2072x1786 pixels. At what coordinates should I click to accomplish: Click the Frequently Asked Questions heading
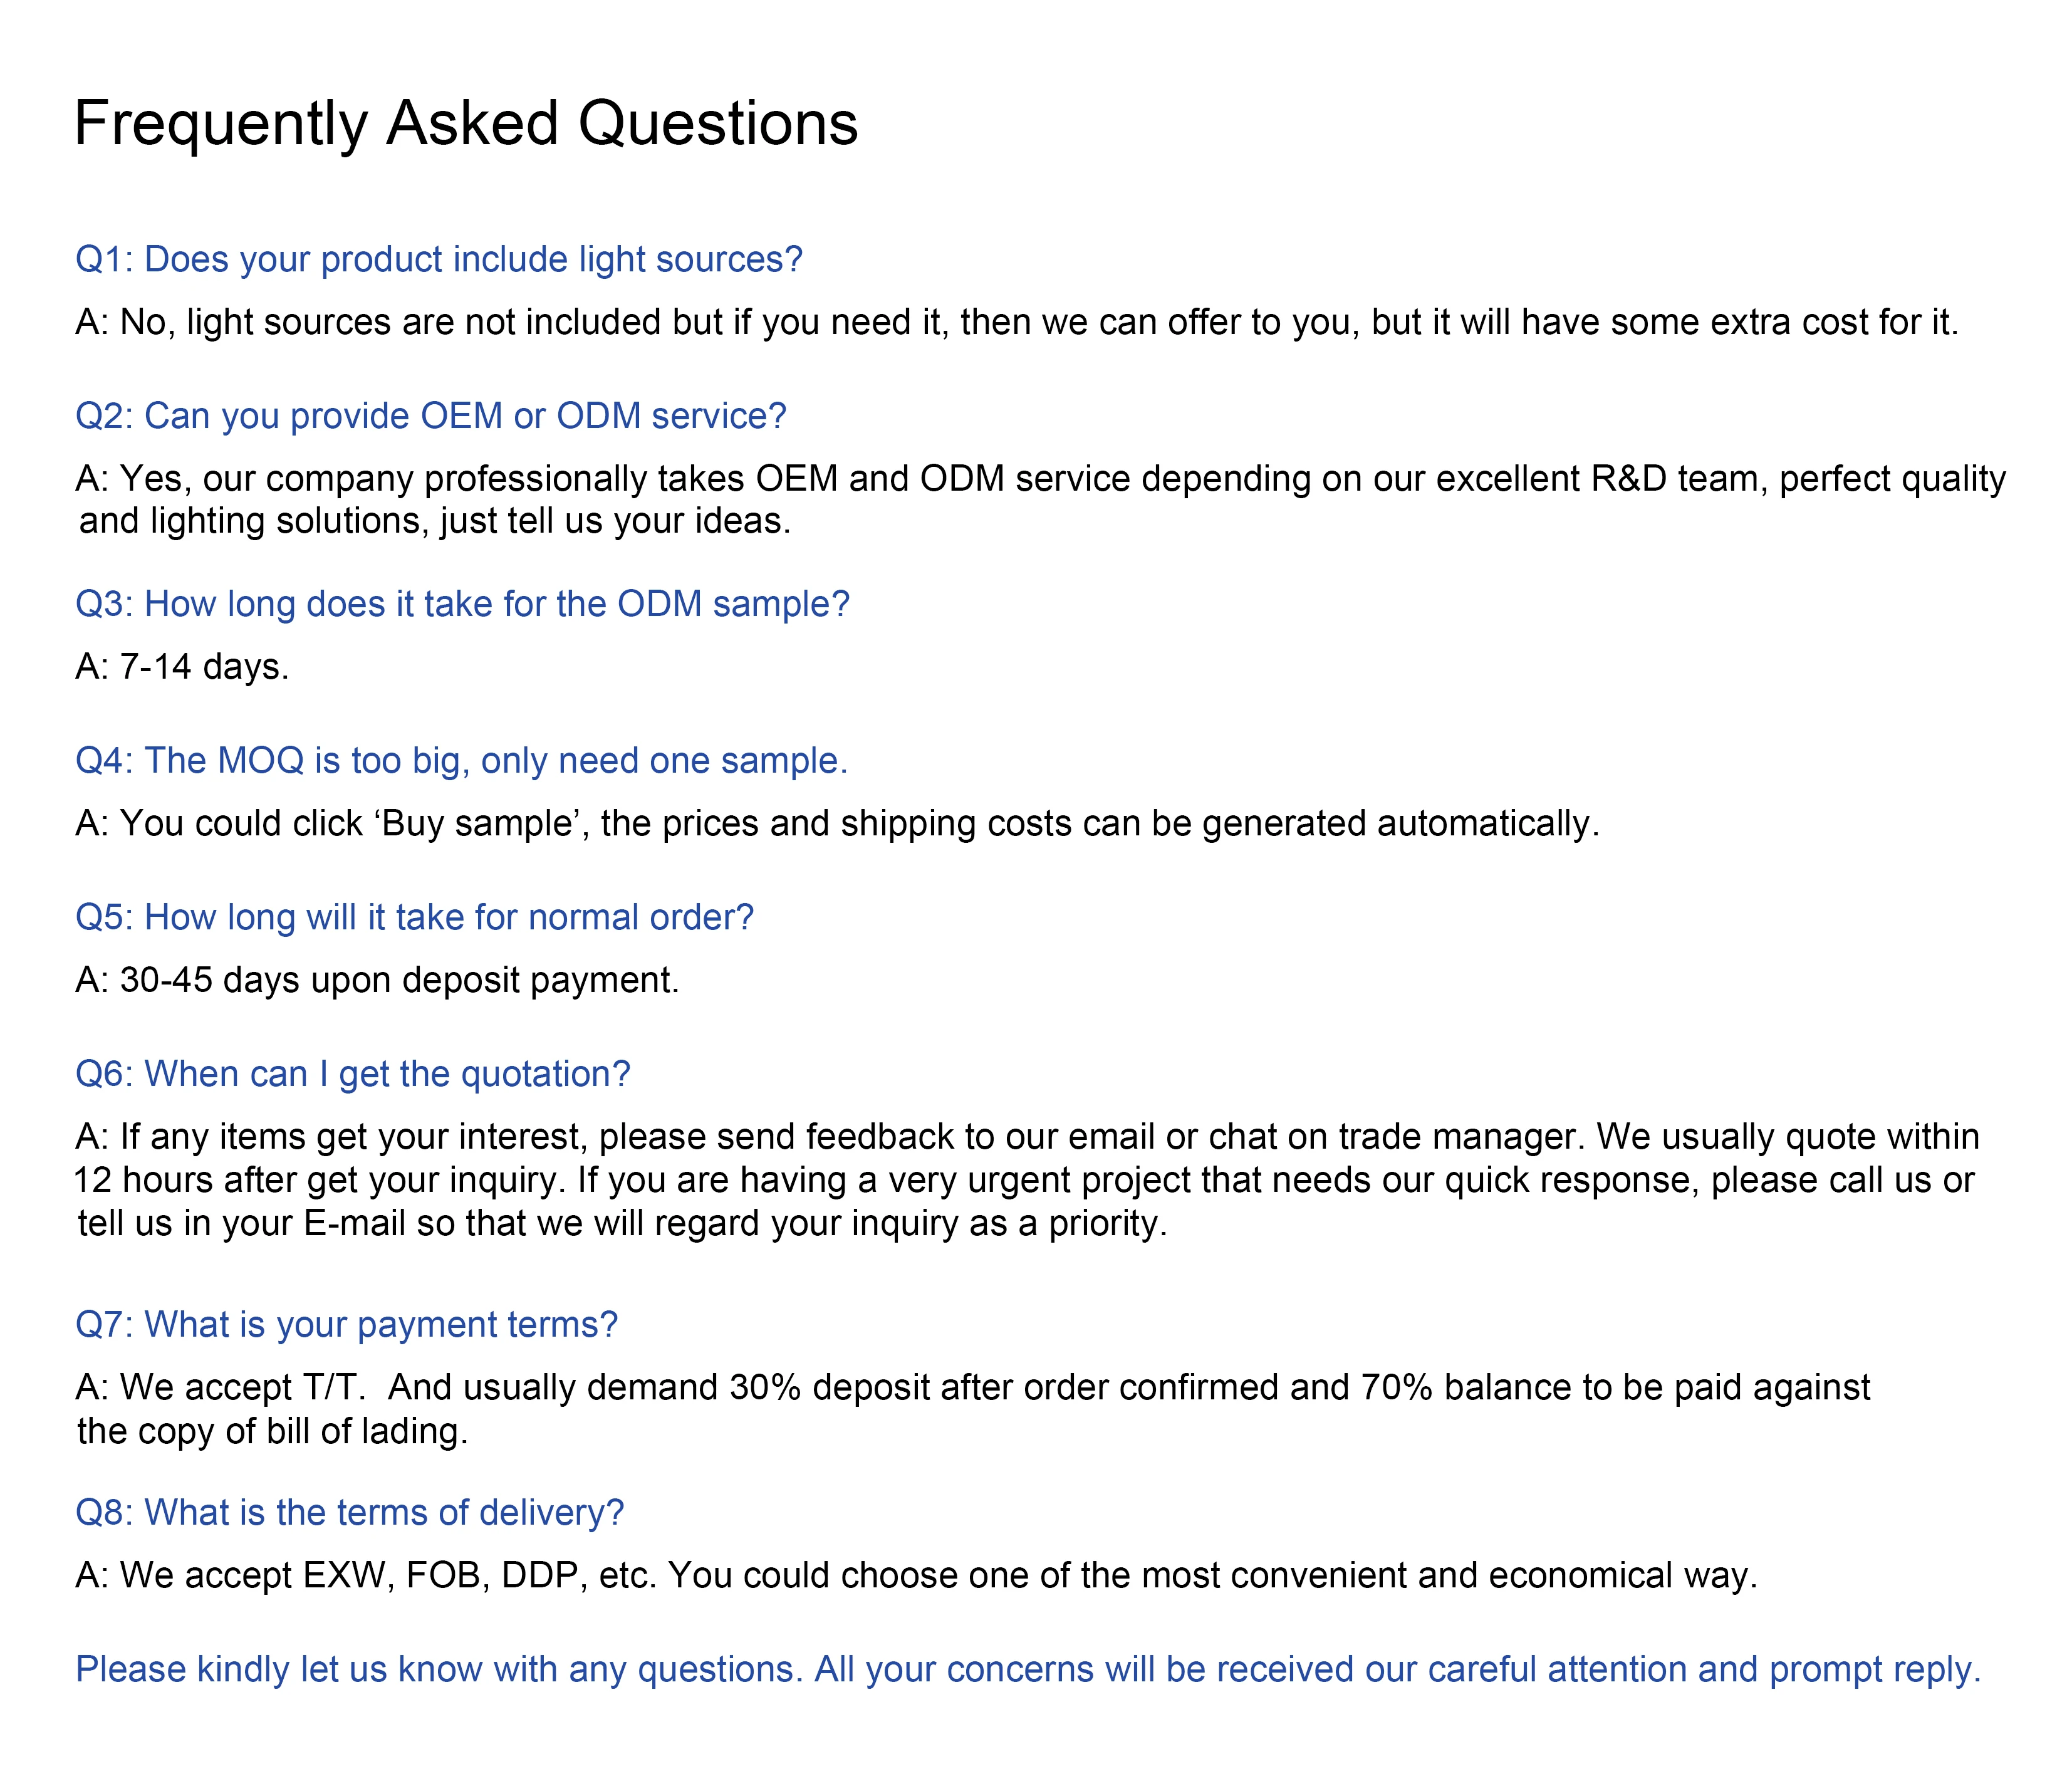(466, 124)
